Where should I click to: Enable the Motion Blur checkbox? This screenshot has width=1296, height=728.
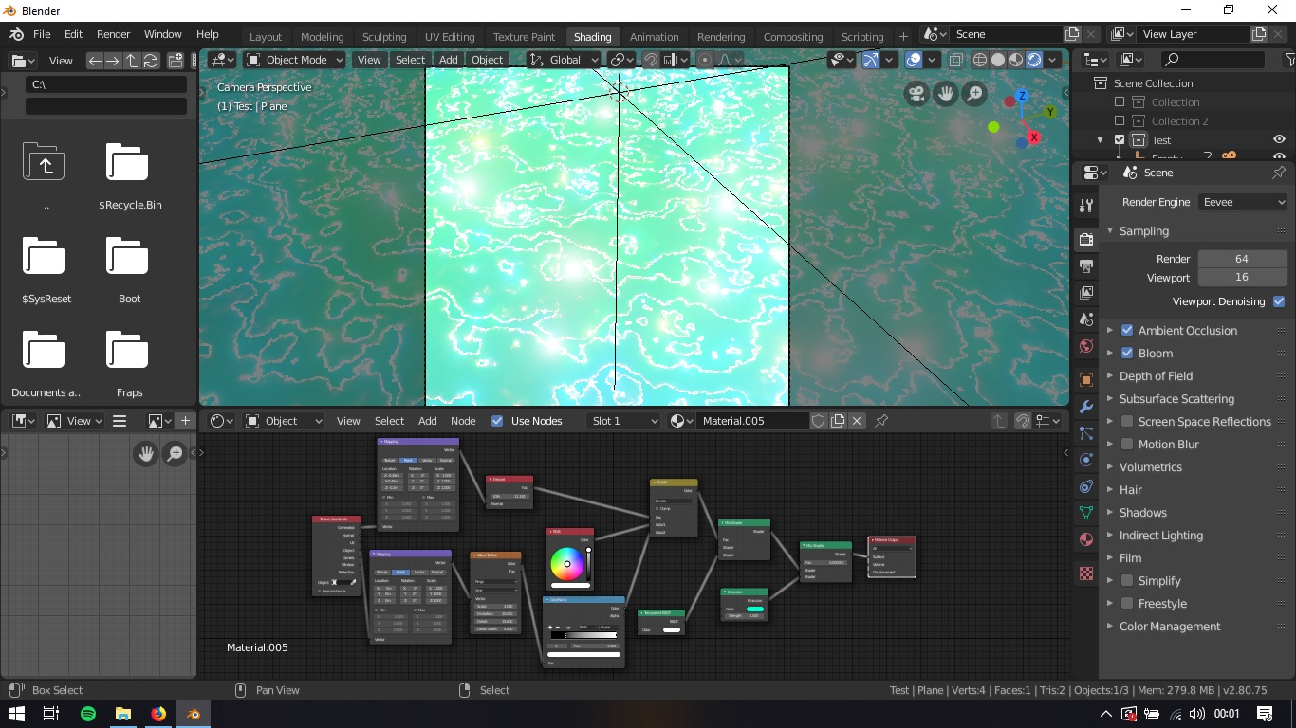1127,444
